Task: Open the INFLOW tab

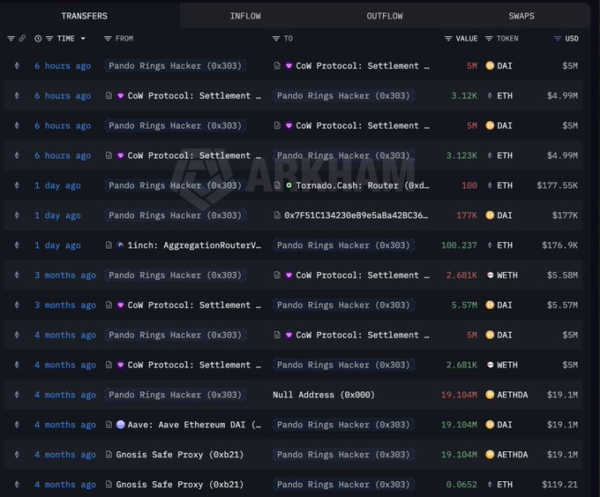Action: click(245, 16)
